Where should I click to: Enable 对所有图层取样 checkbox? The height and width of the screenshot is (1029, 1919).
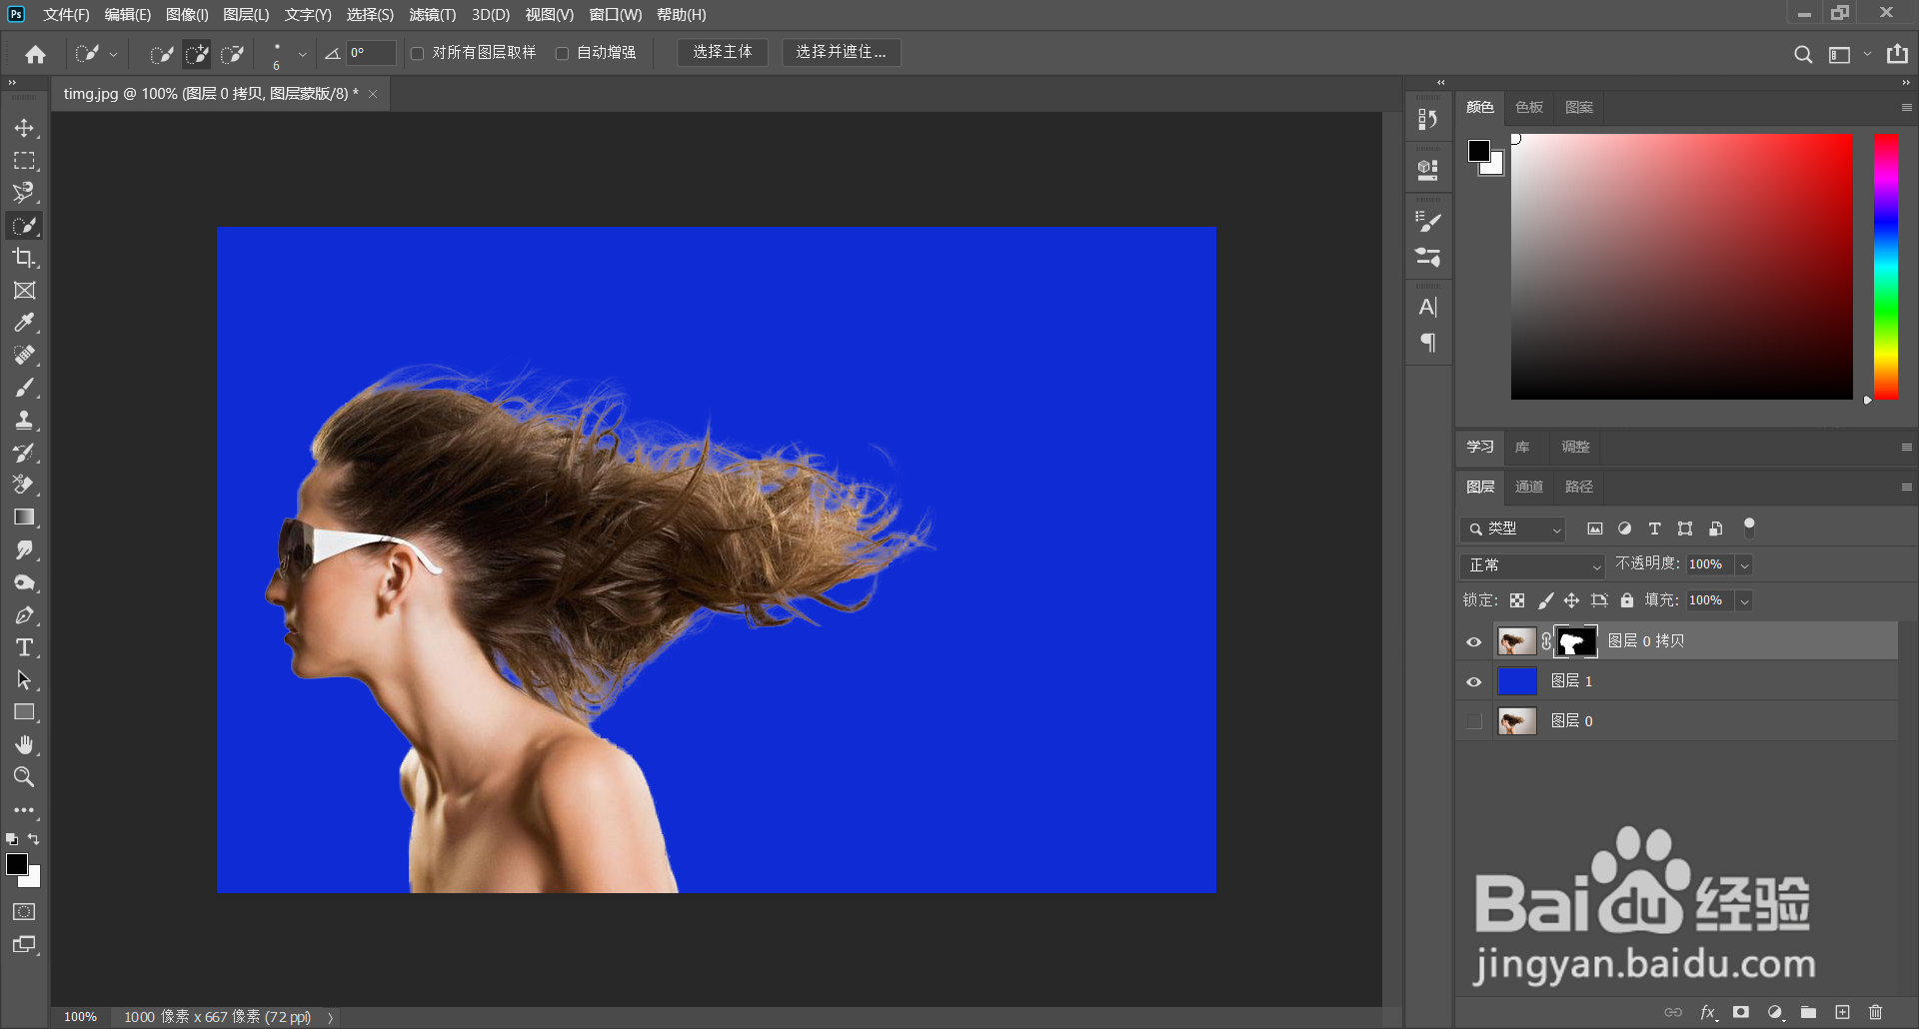tap(418, 53)
